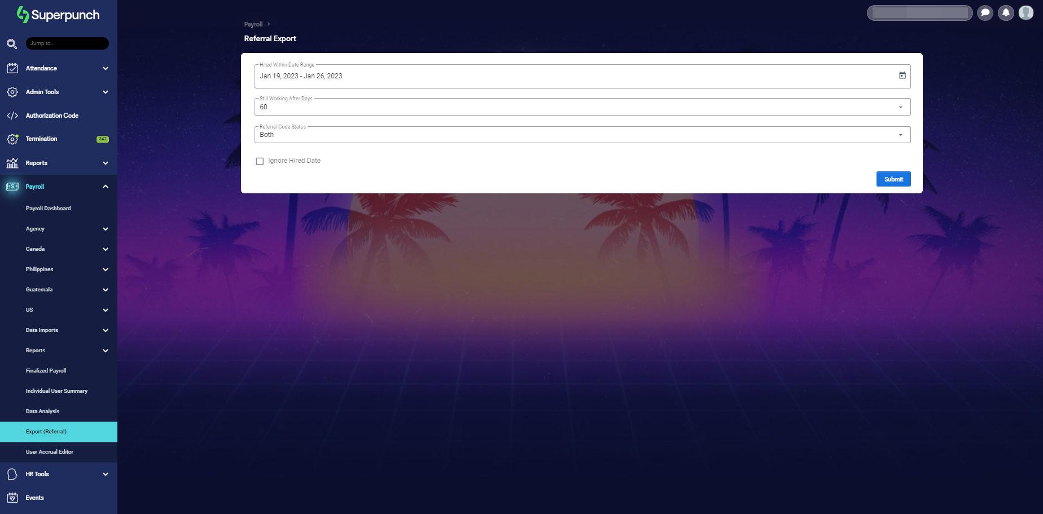
Task: Toggle Ignore Hired Date off after checking it
Action: (260, 161)
